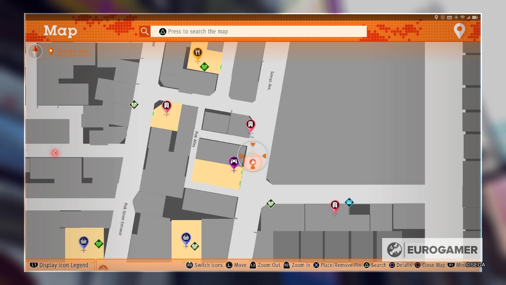
Task: Click Close Map prompt
Action: [x=430, y=265]
